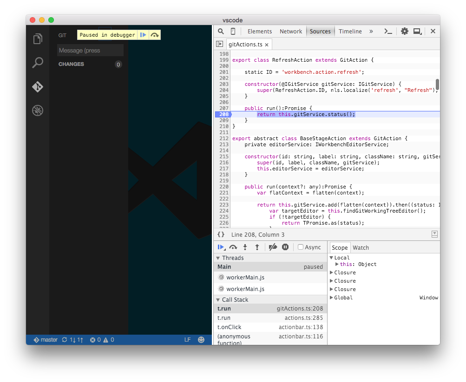Resume execution from Paused in debugger overlay
466x382 pixels.
coord(143,35)
